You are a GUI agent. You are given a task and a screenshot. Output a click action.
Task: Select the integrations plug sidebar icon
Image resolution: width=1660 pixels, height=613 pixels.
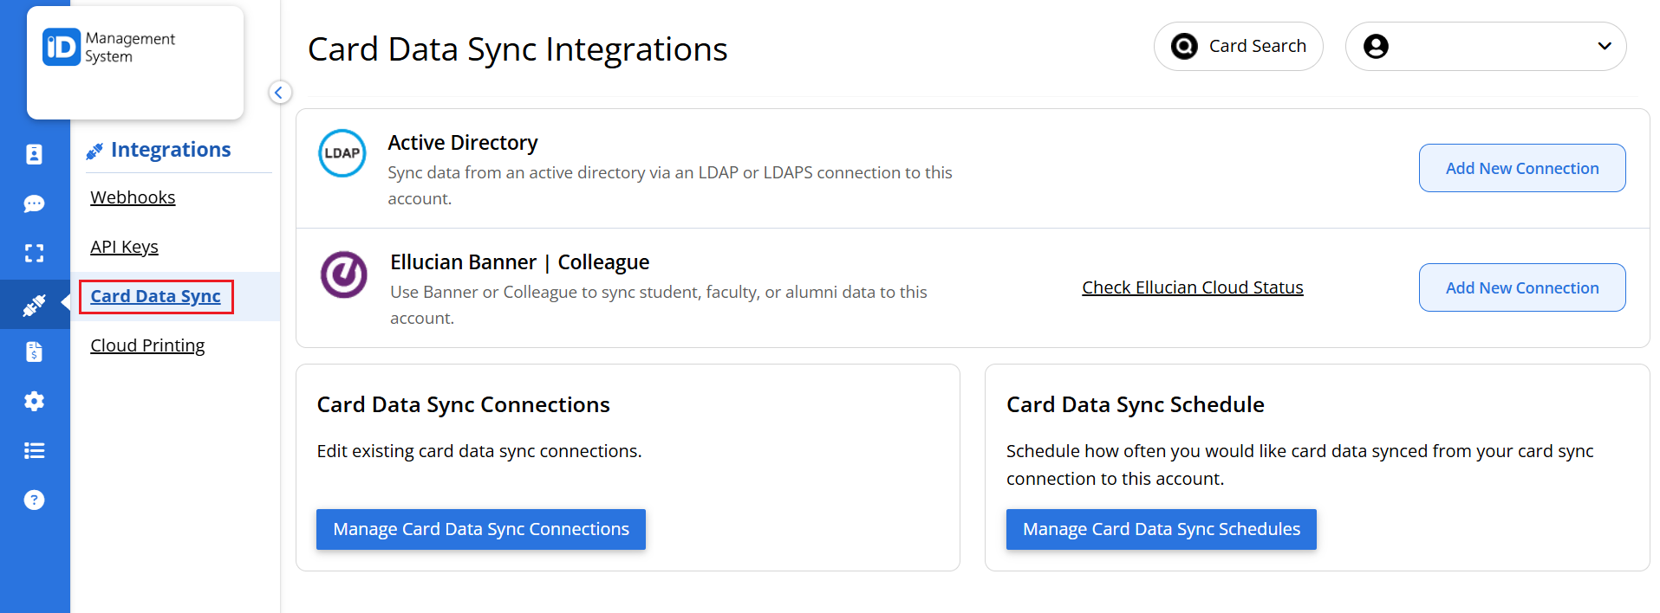pyautogui.click(x=34, y=305)
